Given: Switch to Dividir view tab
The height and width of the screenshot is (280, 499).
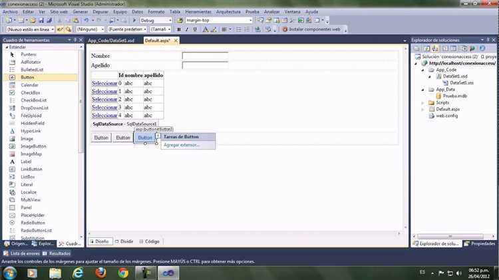Looking at the screenshot, I should (124, 241).
